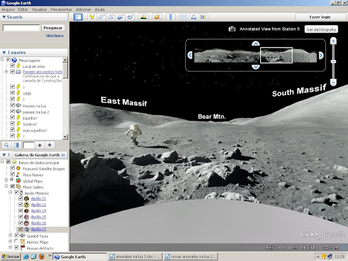Open the Visualizar menu

[39, 9]
